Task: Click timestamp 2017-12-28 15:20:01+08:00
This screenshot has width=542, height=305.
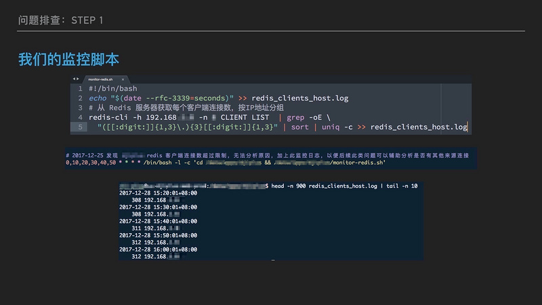Action: point(159,193)
